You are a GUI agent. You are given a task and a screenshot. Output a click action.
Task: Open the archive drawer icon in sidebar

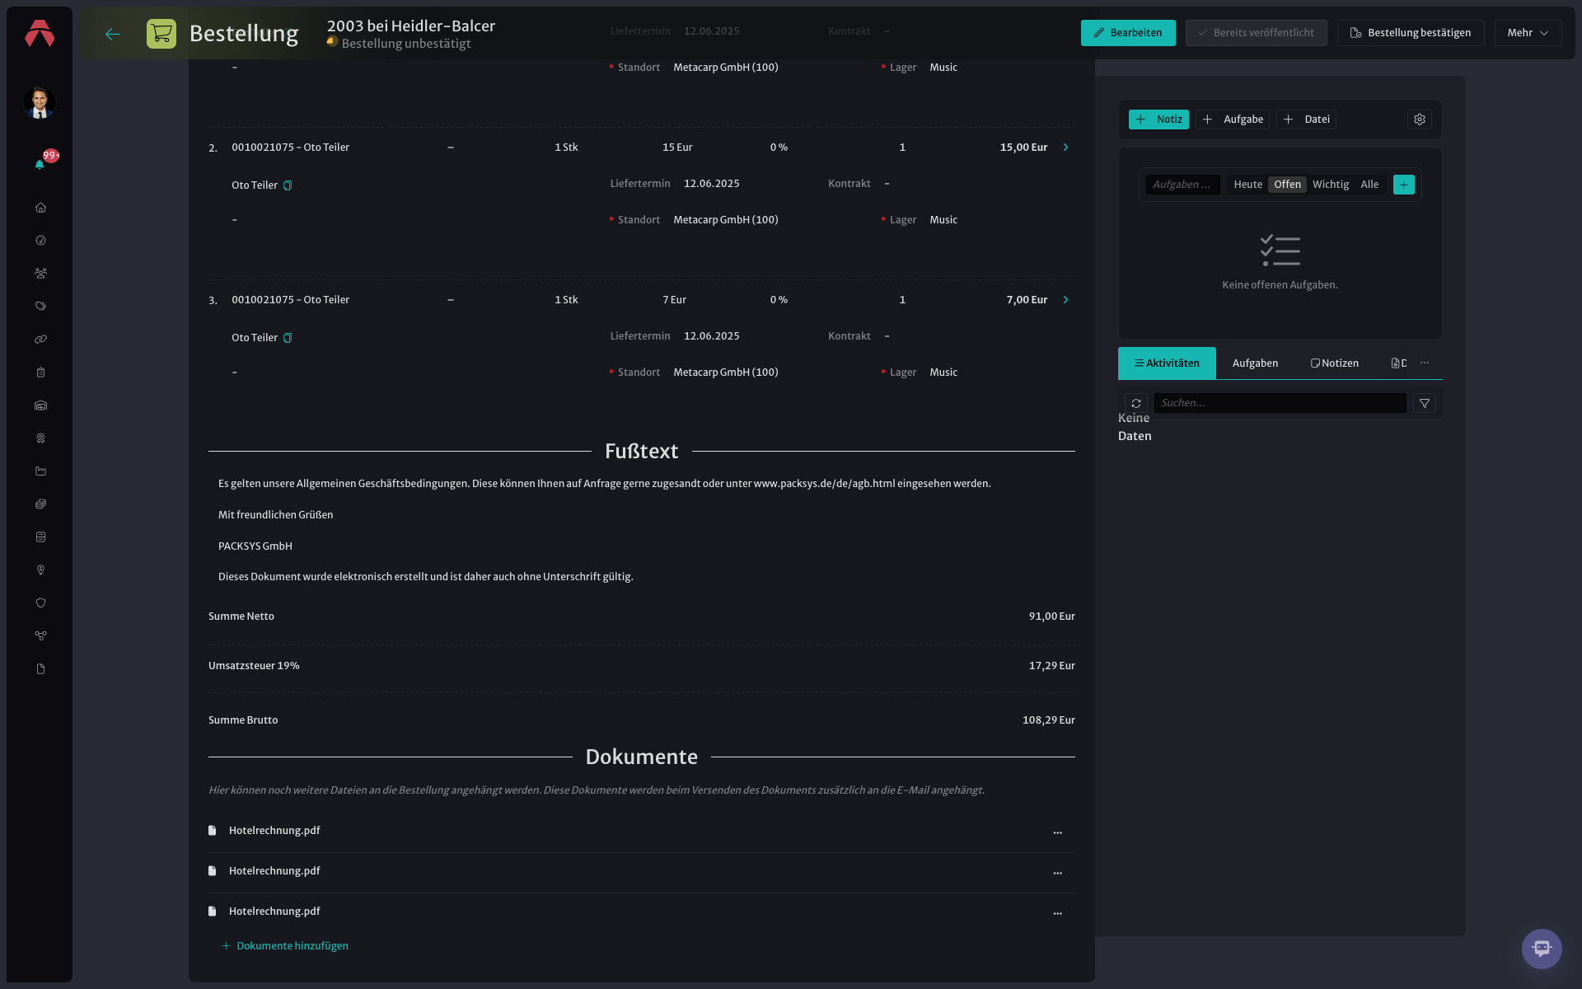click(40, 537)
